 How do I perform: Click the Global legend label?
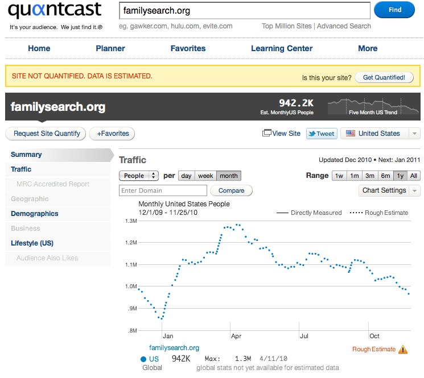(x=152, y=368)
